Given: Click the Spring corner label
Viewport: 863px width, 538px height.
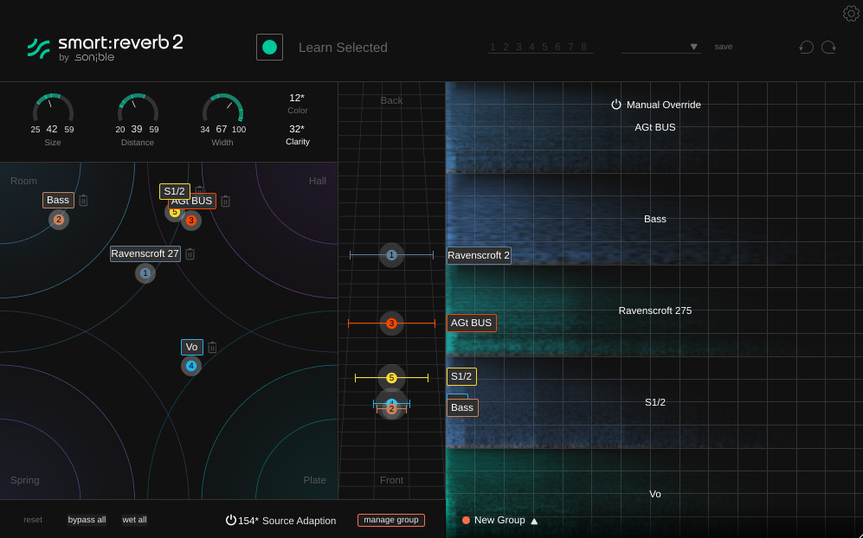Looking at the screenshot, I should pyautogui.click(x=25, y=480).
